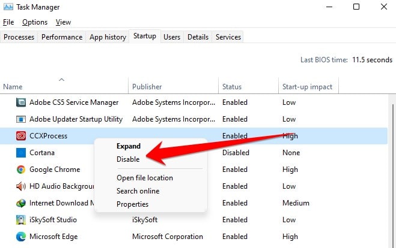This screenshot has height=248, width=396.
Task: Minimize the Task Manager window
Action: click(329, 7)
